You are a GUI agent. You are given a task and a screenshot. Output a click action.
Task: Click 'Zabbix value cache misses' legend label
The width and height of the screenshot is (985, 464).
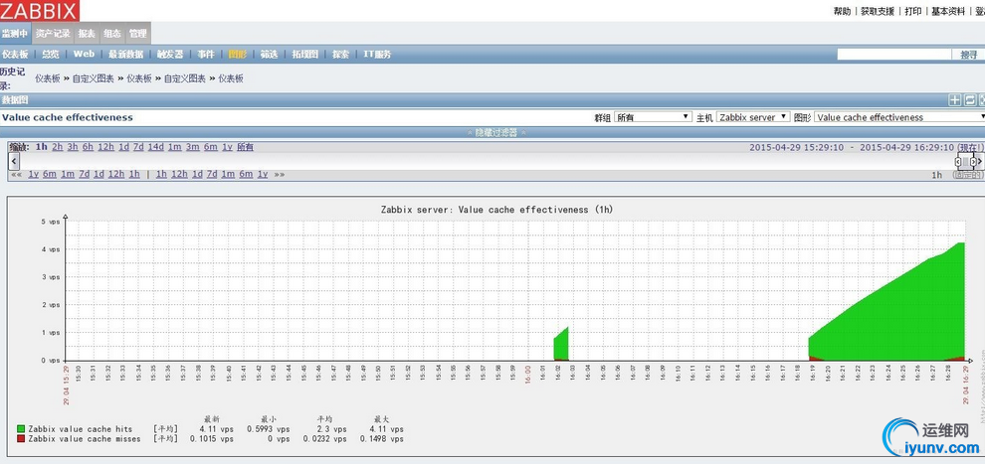(x=86, y=439)
